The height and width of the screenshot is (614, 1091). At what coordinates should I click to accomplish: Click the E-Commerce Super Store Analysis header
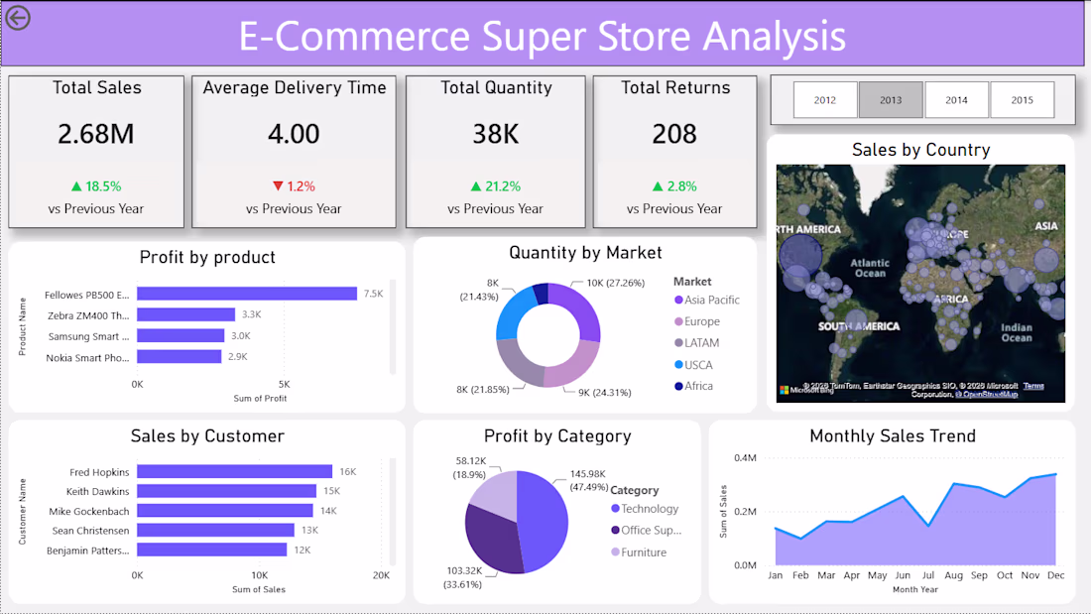(x=542, y=36)
